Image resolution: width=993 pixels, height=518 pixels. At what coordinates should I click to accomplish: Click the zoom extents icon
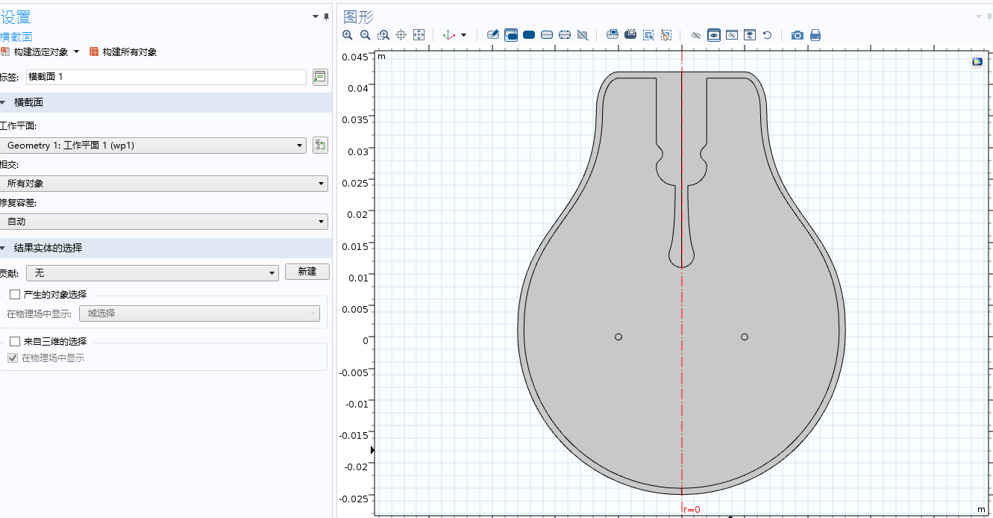point(419,35)
